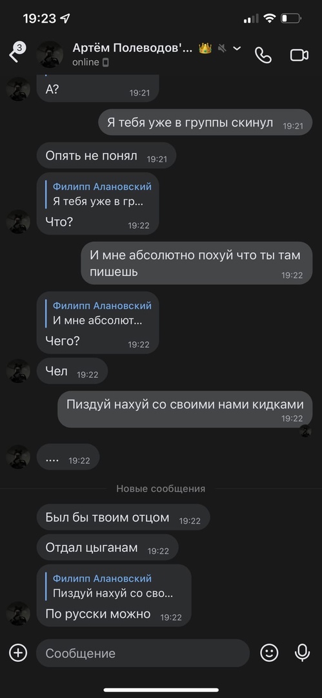Screen dimensions: 322x698
Task: Expand the chat header dropdown chevron
Action: point(237,48)
